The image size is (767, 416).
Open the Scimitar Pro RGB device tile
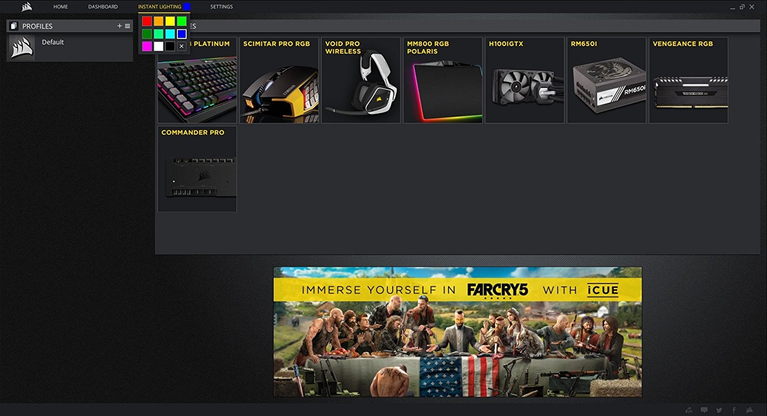279,80
